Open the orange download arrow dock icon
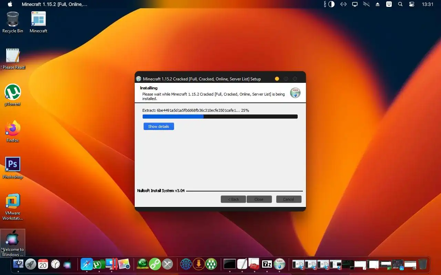Viewport: 441px width, 275px height. click(x=198, y=264)
